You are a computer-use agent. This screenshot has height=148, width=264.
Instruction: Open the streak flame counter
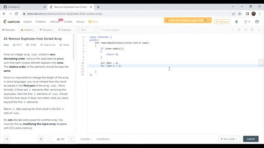247,22
